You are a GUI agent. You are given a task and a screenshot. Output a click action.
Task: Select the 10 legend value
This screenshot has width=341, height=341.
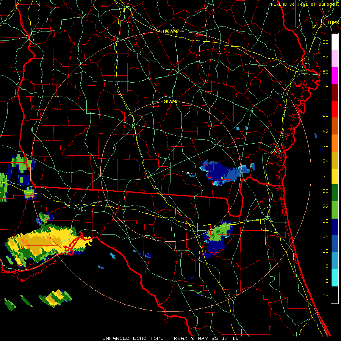click(325, 251)
